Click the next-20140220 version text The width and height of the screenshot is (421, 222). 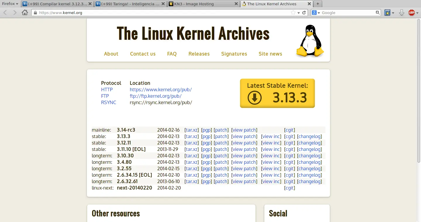[134, 188]
